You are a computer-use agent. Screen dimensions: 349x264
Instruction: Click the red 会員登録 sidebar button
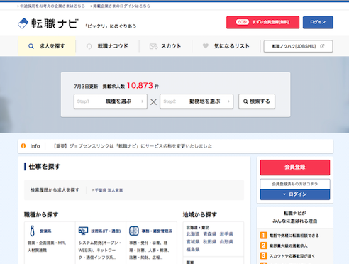point(295,167)
